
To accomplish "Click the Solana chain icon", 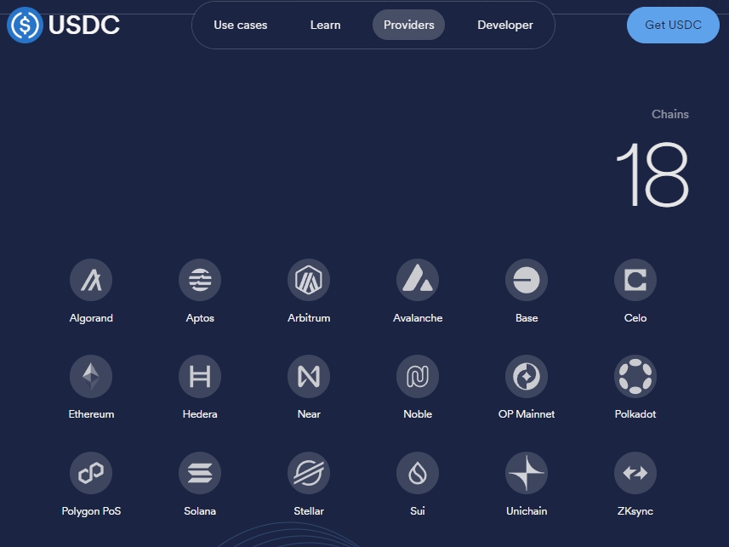I will point(200,473).
